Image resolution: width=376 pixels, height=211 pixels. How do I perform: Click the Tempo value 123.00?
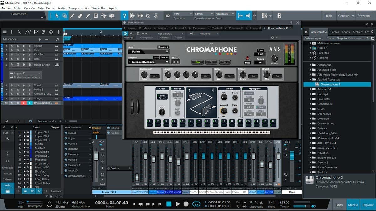[x=285, y=203]
